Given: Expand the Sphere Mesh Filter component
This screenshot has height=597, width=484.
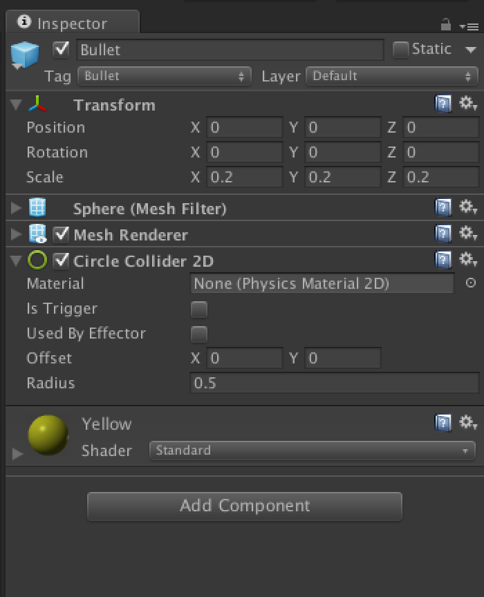Looking at the screenshot, I should (16, 208).
